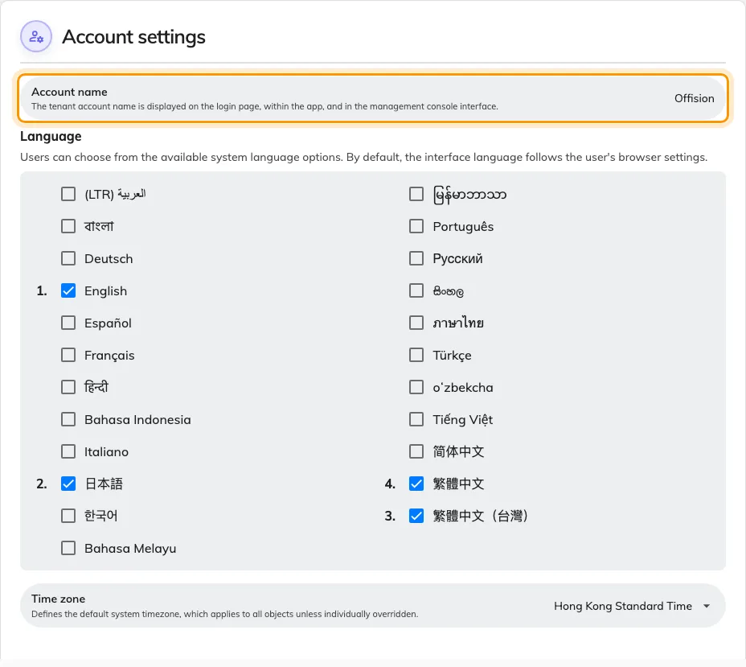Uncheck the 繁體中文（台灣）checkbox

(416, 516)
